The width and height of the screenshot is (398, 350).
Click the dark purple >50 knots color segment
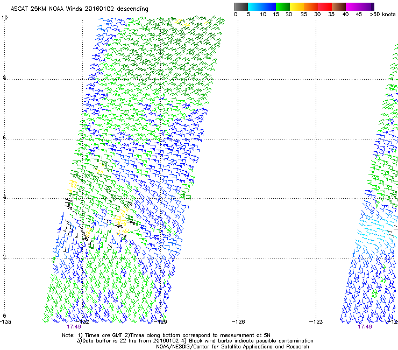[x=373, y=6]
